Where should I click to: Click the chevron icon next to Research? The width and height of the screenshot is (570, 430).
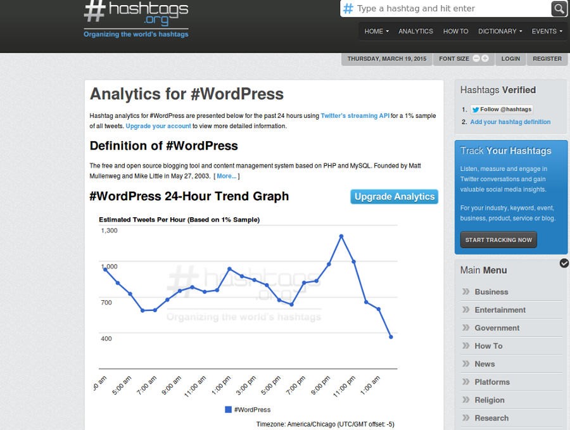(x=465, y=417)
